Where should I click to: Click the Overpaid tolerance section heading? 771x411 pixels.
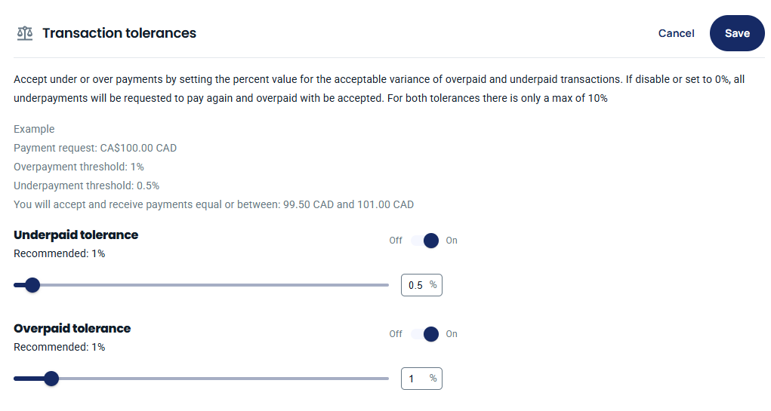[72, 329]
